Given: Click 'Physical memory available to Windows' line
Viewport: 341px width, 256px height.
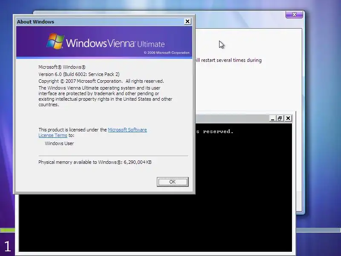Looking at the screenshot, I should [x=95, y=162].
